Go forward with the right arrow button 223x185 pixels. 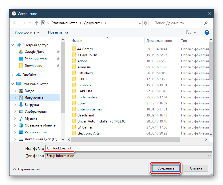point(24,23)
